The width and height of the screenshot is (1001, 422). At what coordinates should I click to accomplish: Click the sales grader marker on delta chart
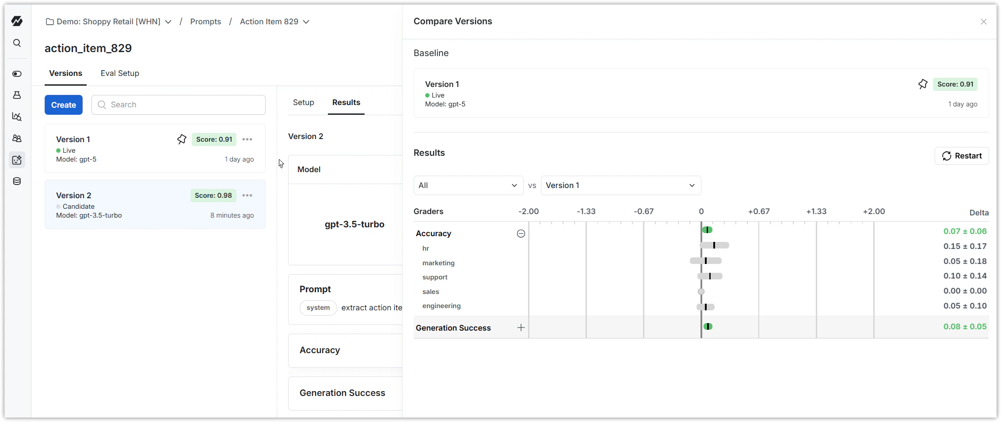click(701, 291)
